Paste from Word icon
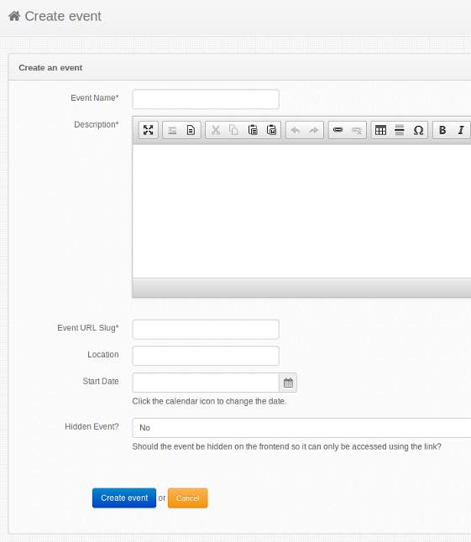This screenshot has height=542, width=471. (x=271, y=130)
